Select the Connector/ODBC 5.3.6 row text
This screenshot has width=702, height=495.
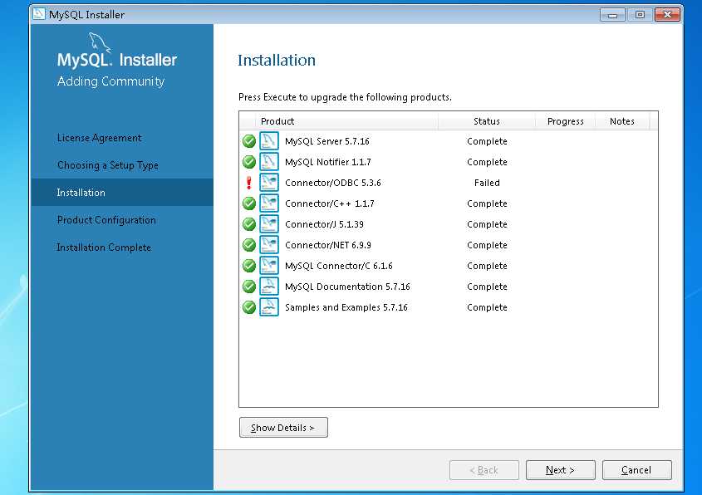coord(332,183)
